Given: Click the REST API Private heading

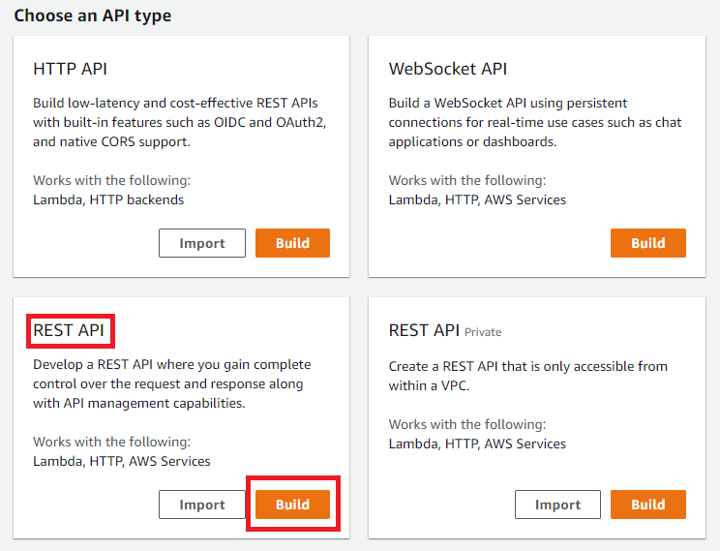Looking at the screenshot, I should pyautogui.click(x=424, y=330).
